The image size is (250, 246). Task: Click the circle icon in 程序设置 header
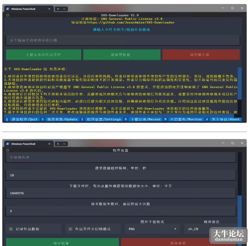8,150
